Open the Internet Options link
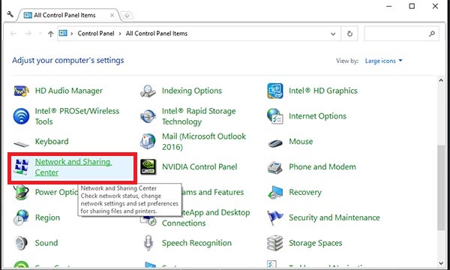 (317, 116)
